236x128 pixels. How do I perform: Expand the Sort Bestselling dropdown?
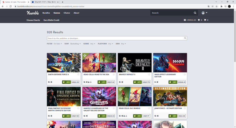pyautogui.click(x=76, y=44)
